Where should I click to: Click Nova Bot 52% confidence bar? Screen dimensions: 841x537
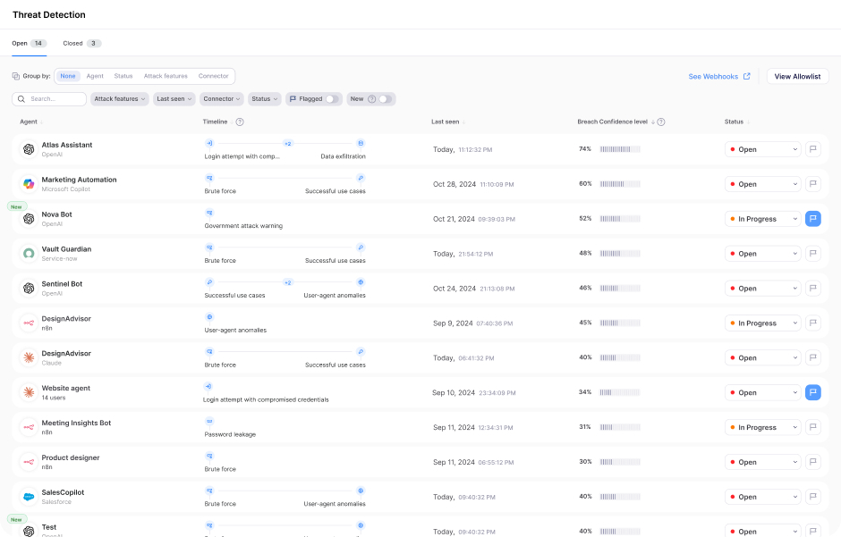(620, 219)
